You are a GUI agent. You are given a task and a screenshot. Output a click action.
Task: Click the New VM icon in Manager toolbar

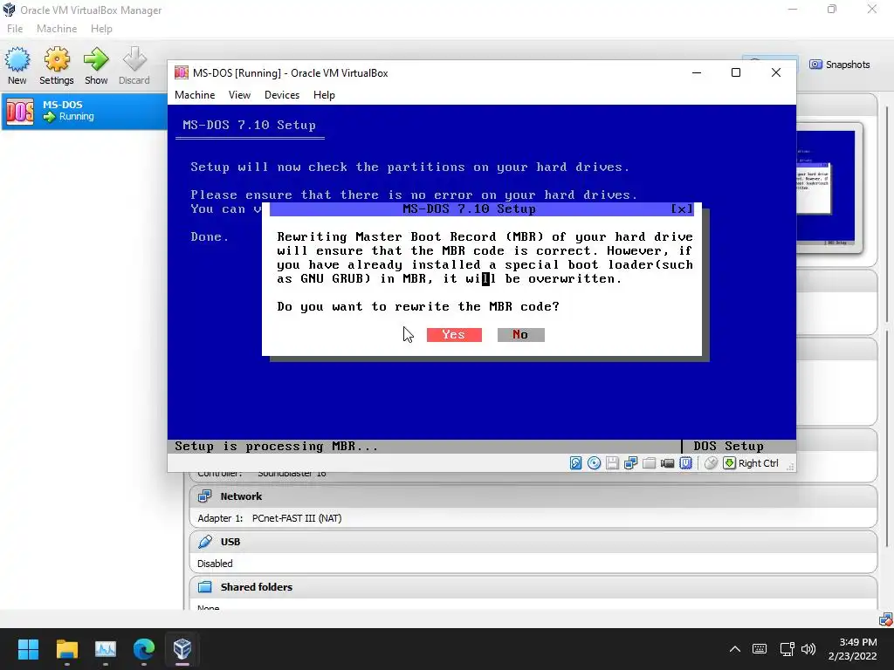click(17, 66)
